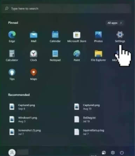The height and width of the screenshot is (156, 135).
Task: Click the power button icon
Action: [x=122, y=152]
